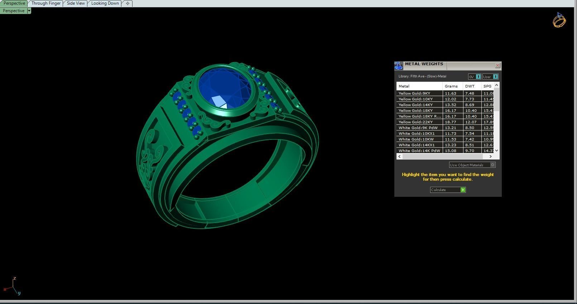Sort by the Metal column header
The image size is (577, 304).
419,86
